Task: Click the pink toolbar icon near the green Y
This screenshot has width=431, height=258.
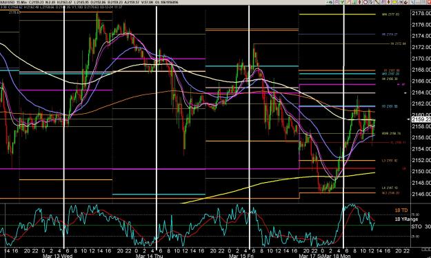Action: [336, 2]
